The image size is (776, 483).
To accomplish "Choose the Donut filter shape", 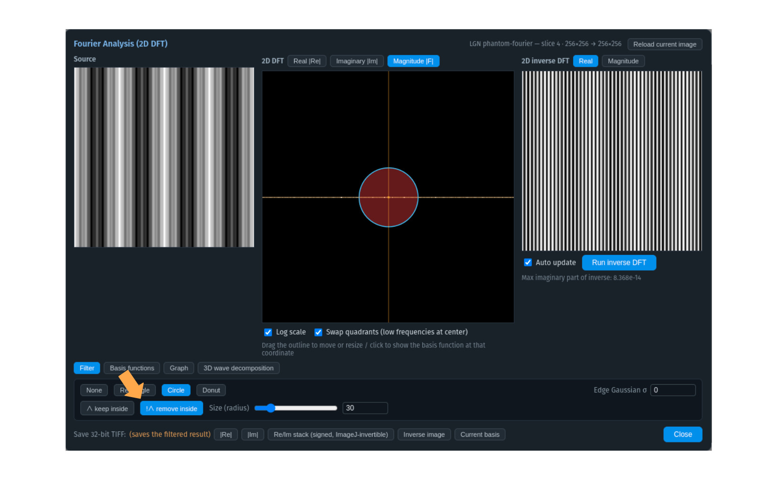I will (211, 390).
